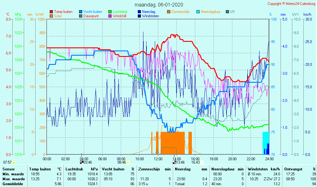
Task: Click the red Temp buiten legend swatch
Action: (51, 12)
